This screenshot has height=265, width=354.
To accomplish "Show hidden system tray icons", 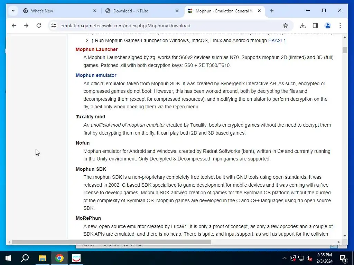I will [x=285, y=258].
